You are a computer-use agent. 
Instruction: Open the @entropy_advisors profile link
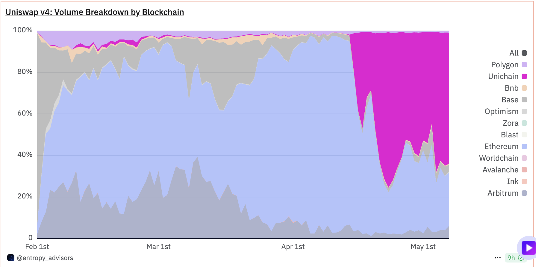(45, 258)
